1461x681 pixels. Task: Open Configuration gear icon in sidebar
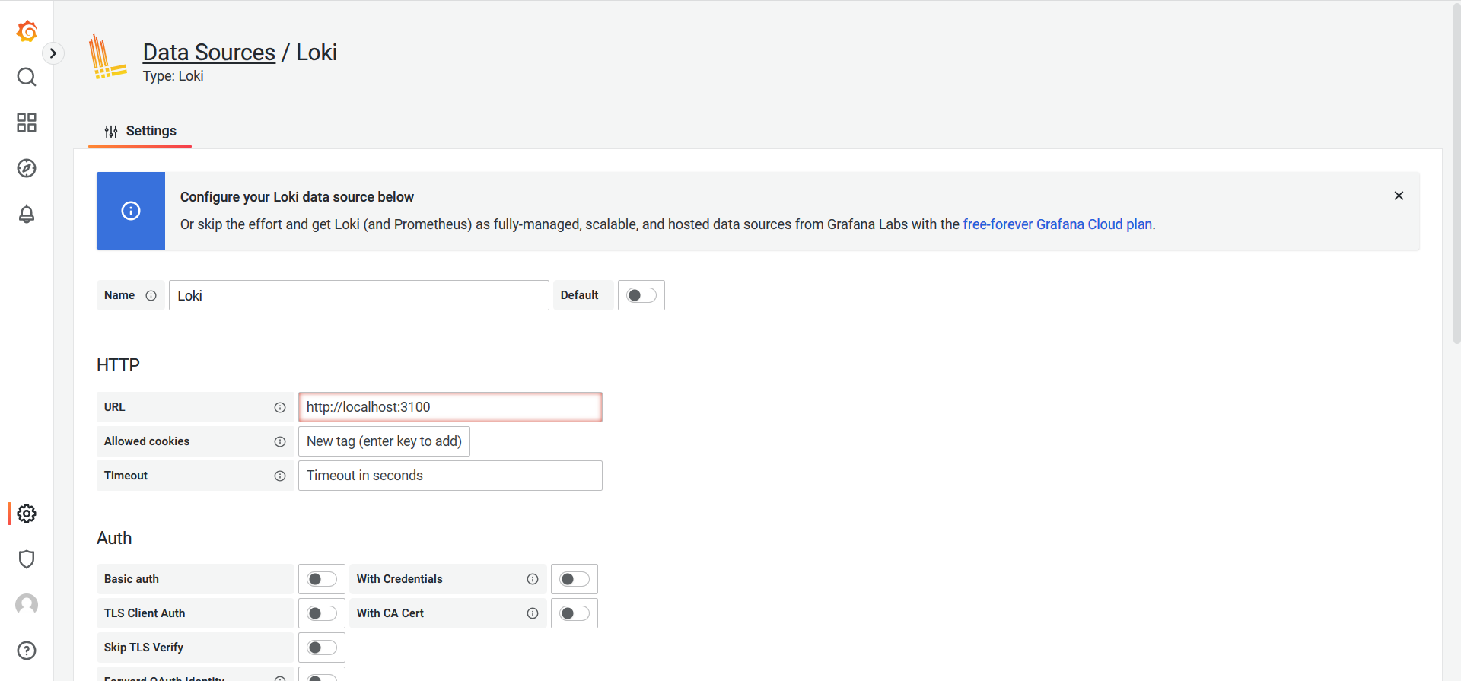pos(27,514)
